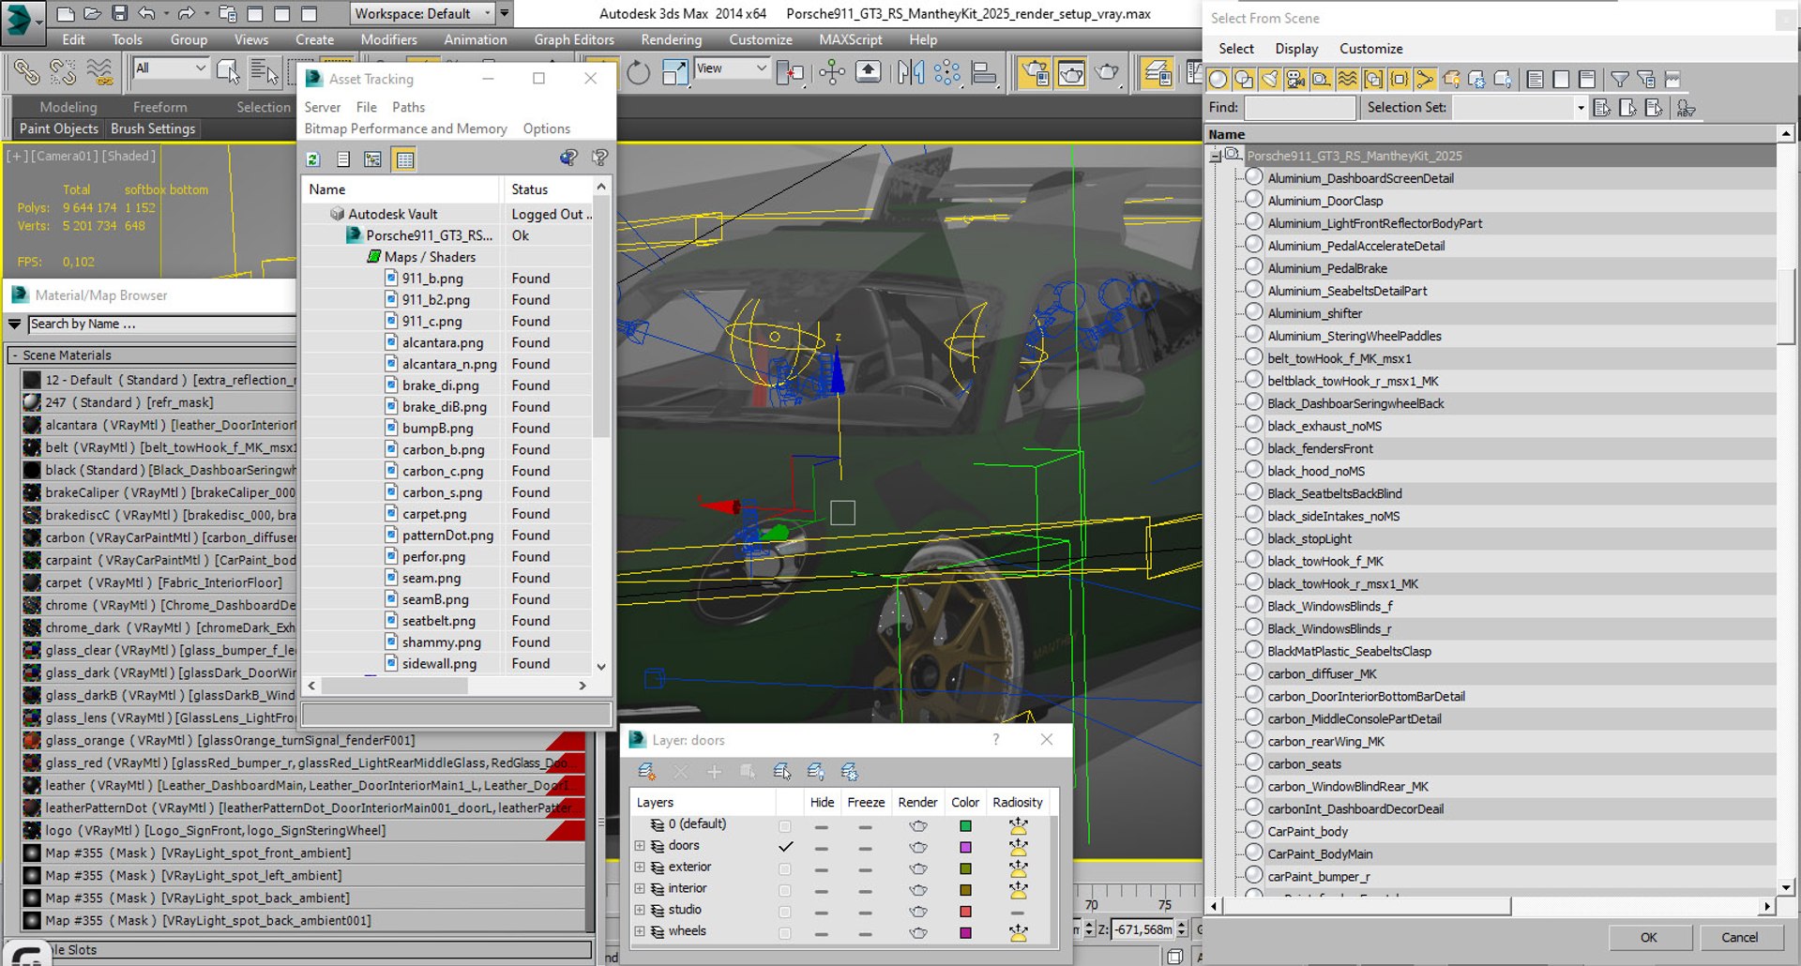Click OK in Select From Scene
Screen dimensions: 1801x966
coord(1648,937)
